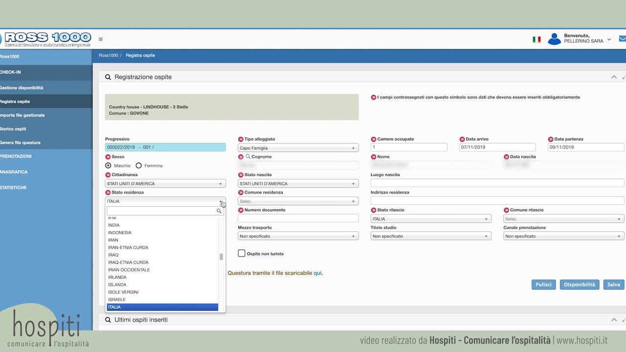
Task: Close the Stato residenza dropdown
Action: click(165, 201)
